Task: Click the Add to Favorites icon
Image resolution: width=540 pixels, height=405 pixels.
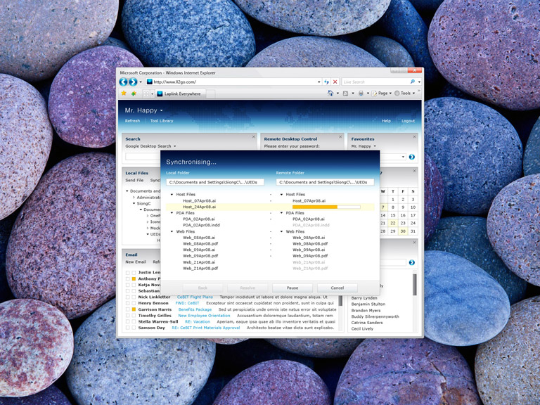Action: [134, 94]
